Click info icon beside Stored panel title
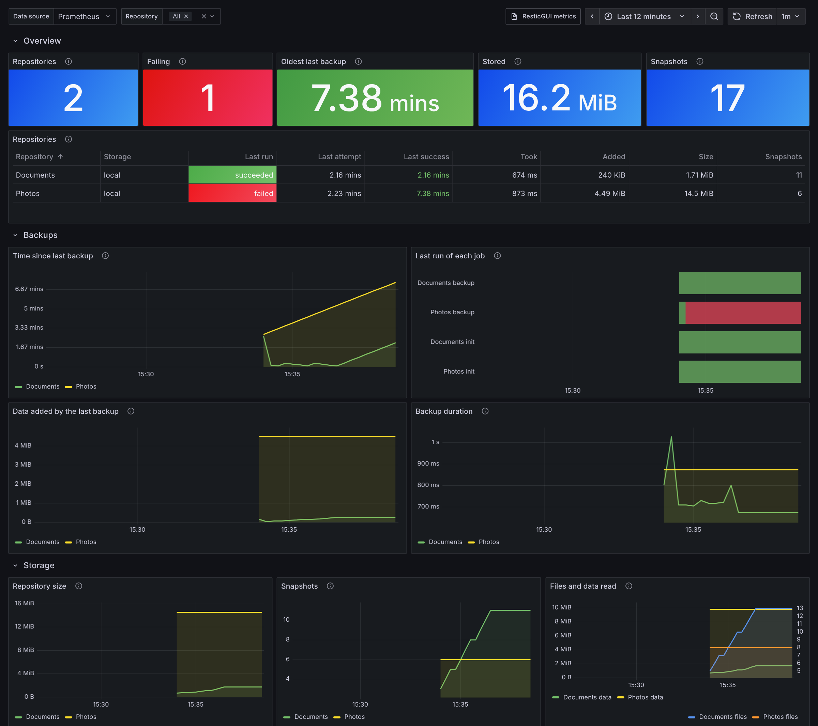818x726 pixels. (x=517, y=61)
